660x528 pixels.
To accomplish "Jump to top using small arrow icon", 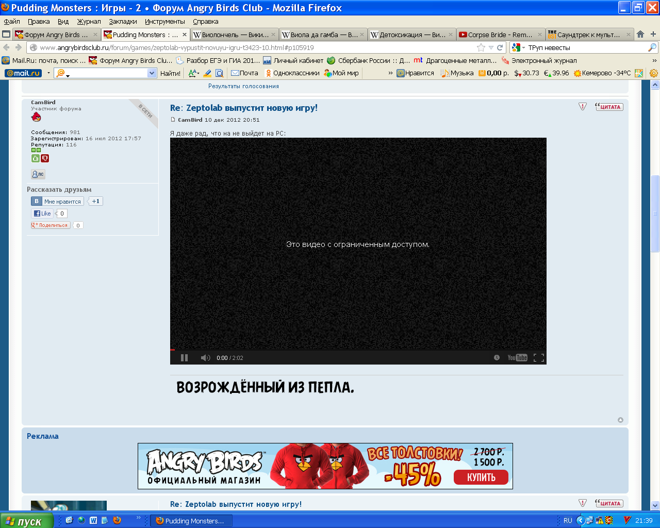I will (620, 420).
